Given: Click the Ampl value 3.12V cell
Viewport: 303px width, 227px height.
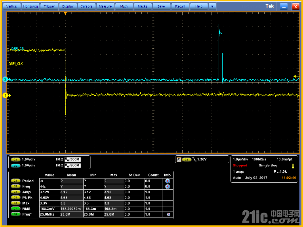Looking at the screenshot, I should click(50, 192).
